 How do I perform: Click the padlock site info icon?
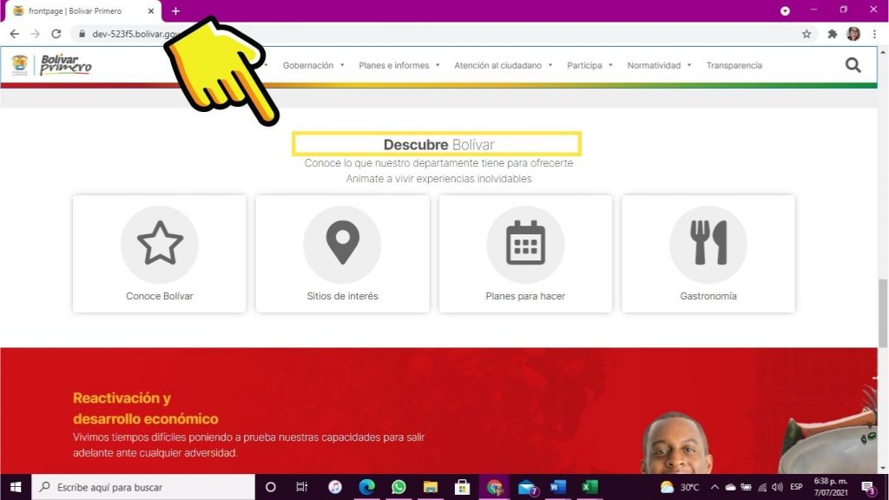coord(82,34)
